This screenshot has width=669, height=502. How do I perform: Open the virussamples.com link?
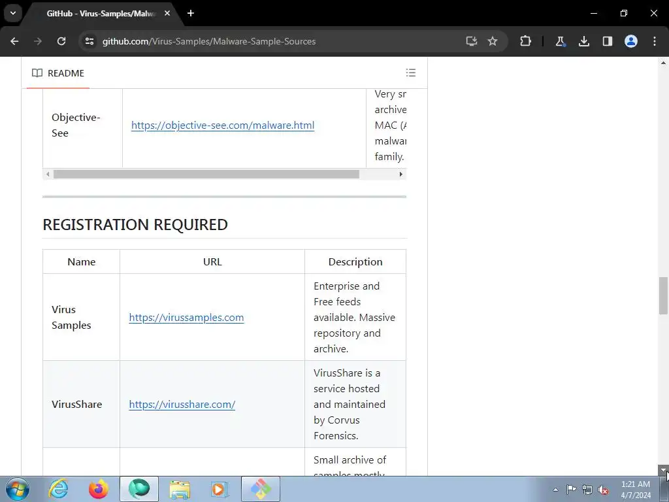[x=186, y=317]
